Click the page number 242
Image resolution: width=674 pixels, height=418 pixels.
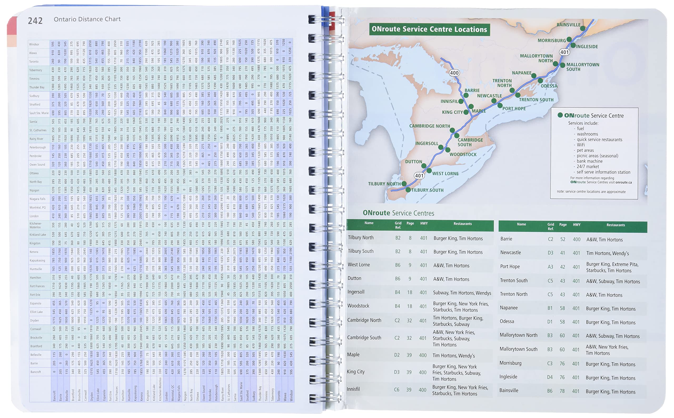(35, 21)
